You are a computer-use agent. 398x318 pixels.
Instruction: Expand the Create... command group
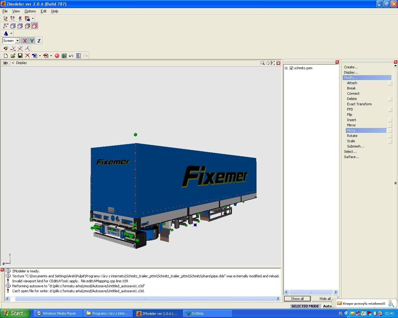(351, 67)
